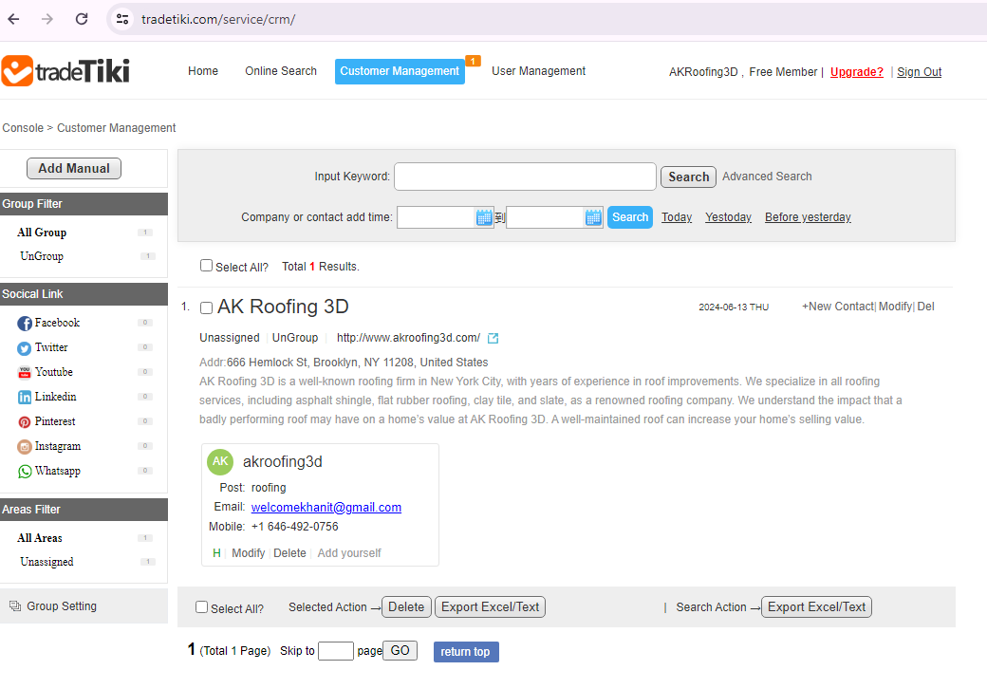This screenshot has height=689, width=987.
Task: Tick the bottom Select All checkbox
Action: point(201,607)
